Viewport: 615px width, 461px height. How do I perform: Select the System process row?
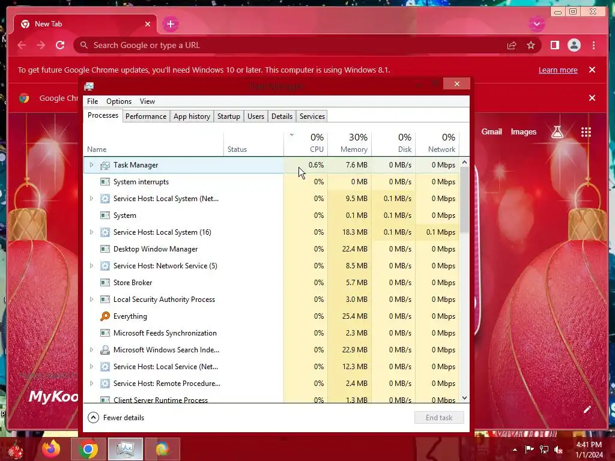tap(271, 215)
